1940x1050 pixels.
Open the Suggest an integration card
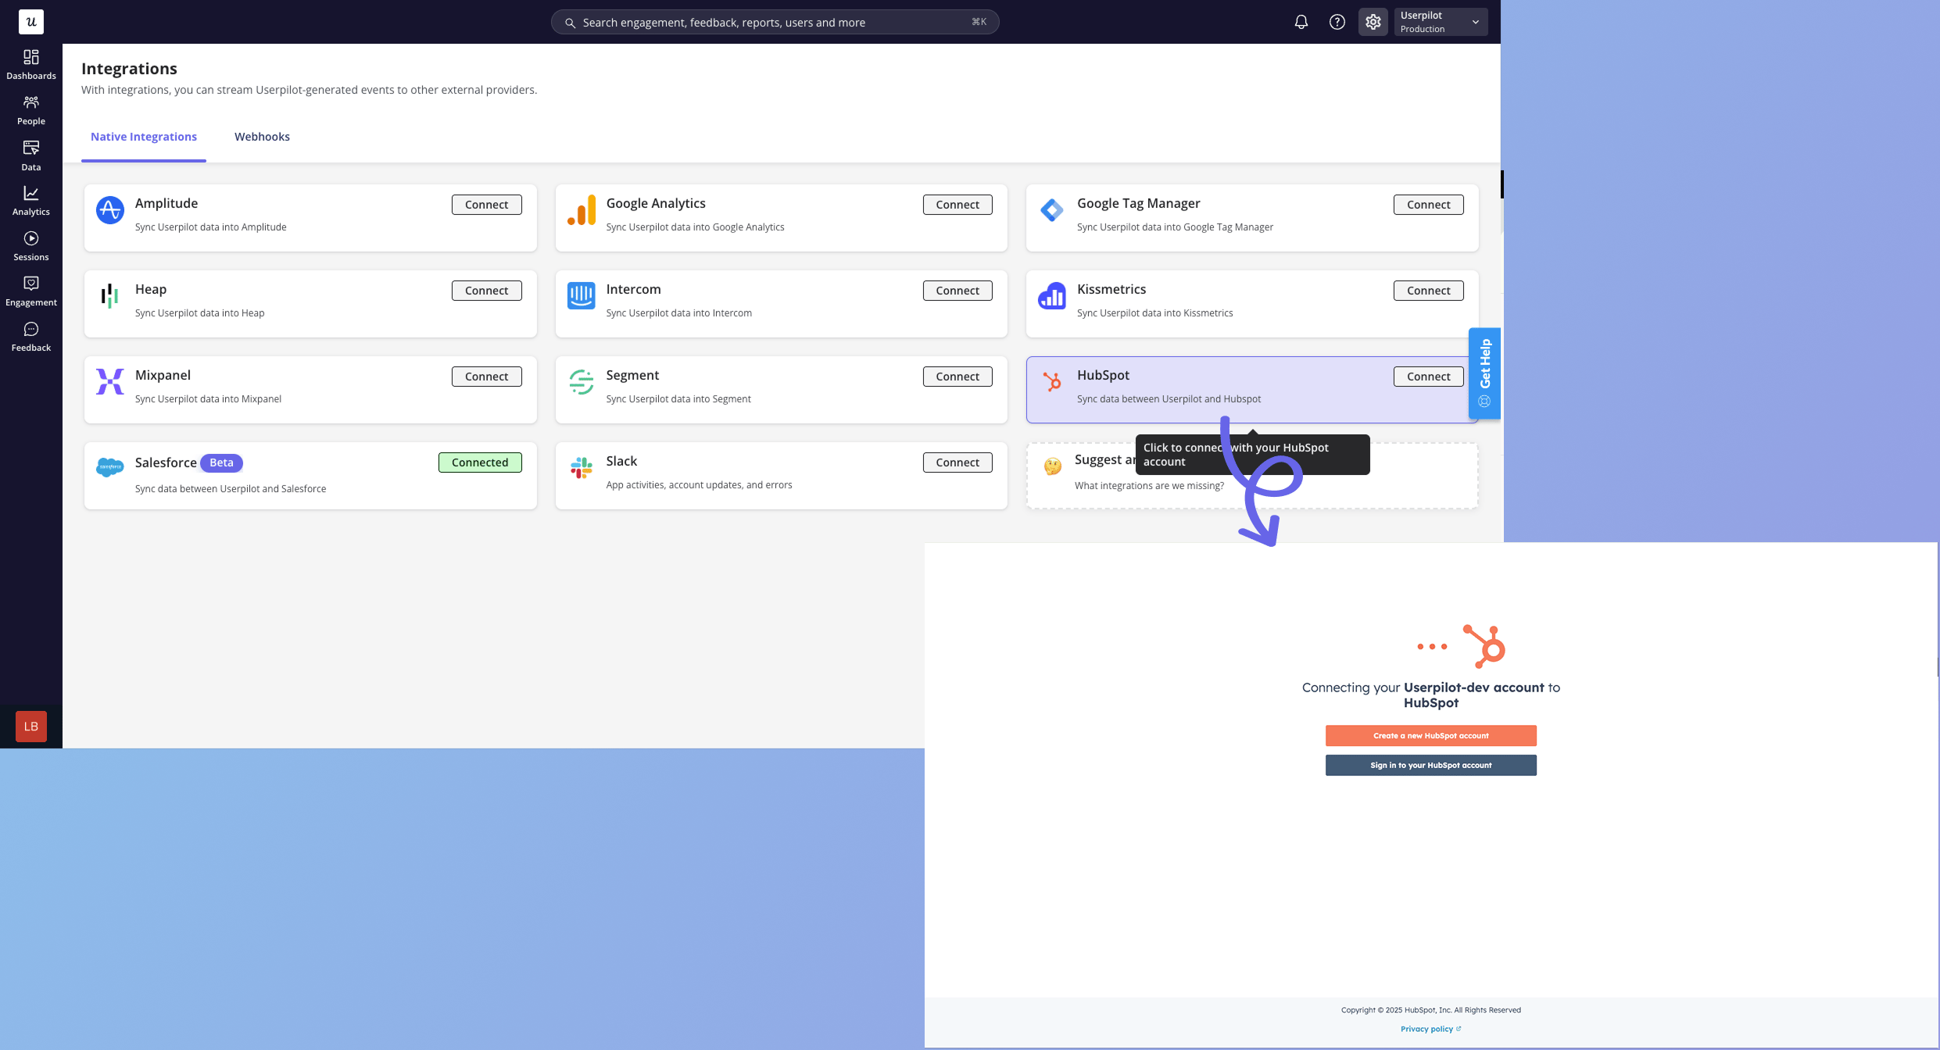1252,476
